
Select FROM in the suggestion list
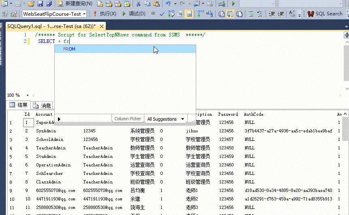[125, 49]
